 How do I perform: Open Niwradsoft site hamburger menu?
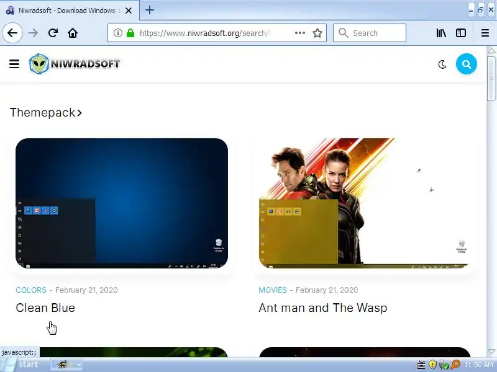tap(14, 64)
